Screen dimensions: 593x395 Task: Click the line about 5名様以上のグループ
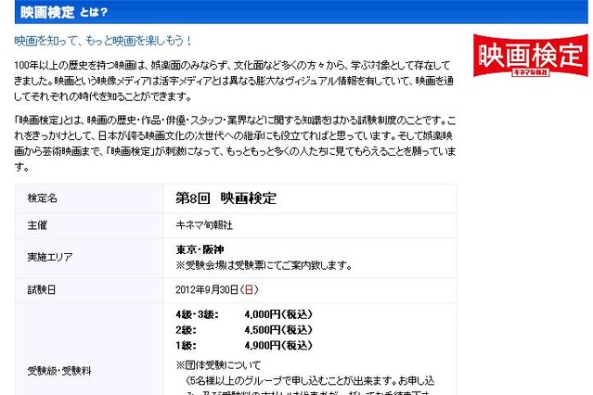pos(310,381)
